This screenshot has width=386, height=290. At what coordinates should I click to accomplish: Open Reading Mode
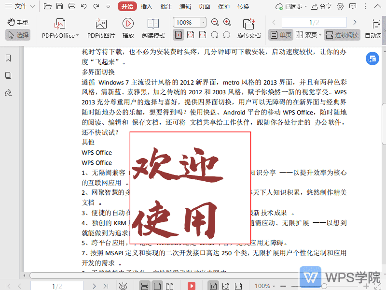(x=153, y=29)
